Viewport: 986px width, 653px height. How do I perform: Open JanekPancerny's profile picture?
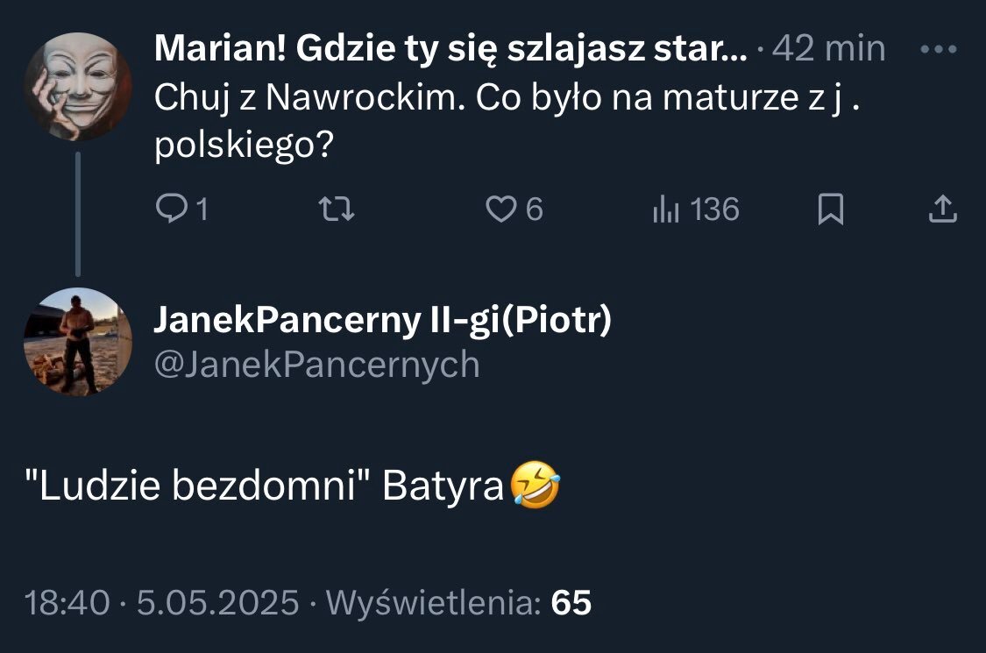pos(78,342)
